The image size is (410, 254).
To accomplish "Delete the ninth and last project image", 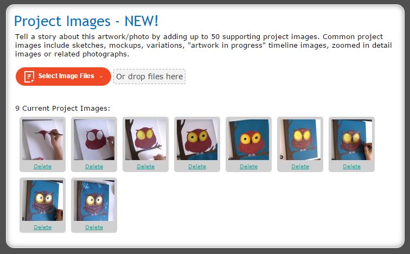I will (94, 227).
